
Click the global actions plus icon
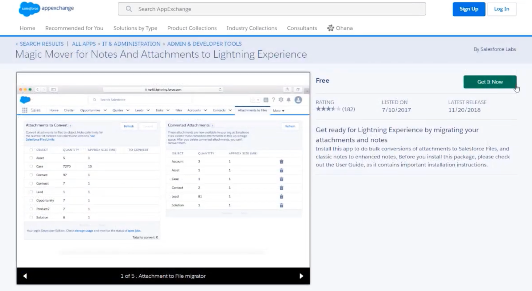tap(266, 100)
